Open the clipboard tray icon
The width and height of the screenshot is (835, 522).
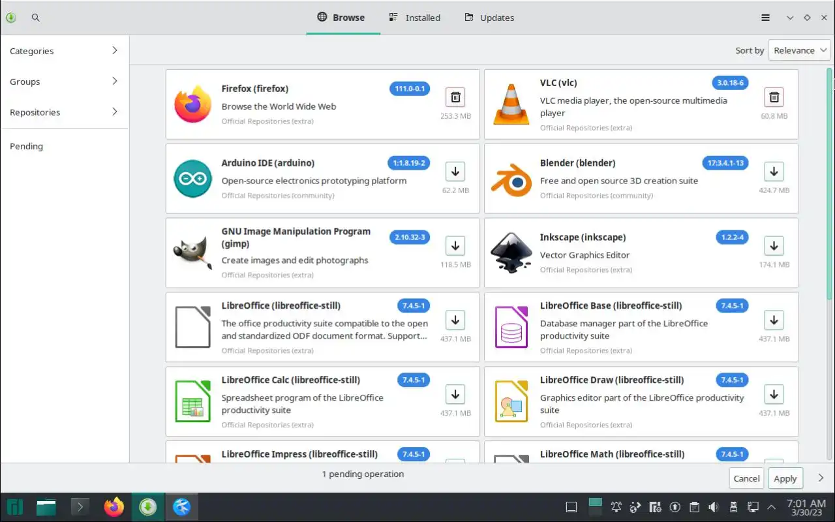695,507
